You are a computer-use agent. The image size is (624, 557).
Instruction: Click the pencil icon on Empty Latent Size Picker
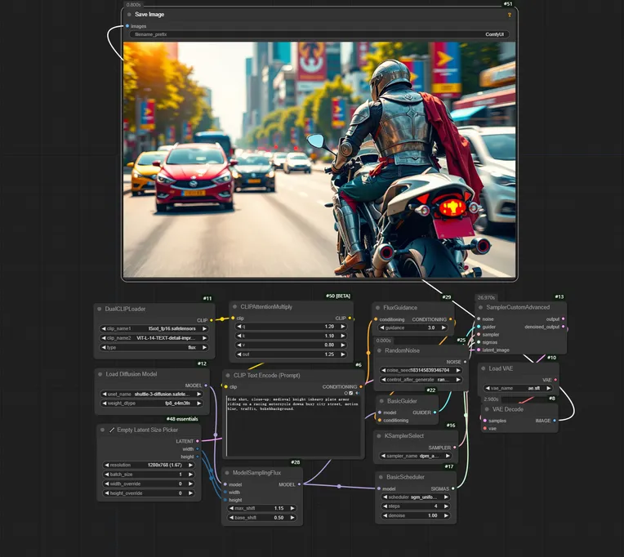point(112,430)
